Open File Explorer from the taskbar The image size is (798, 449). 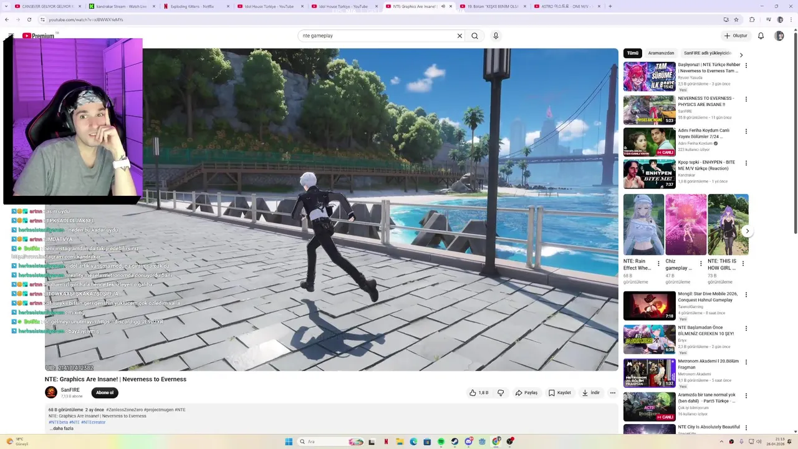400,442
